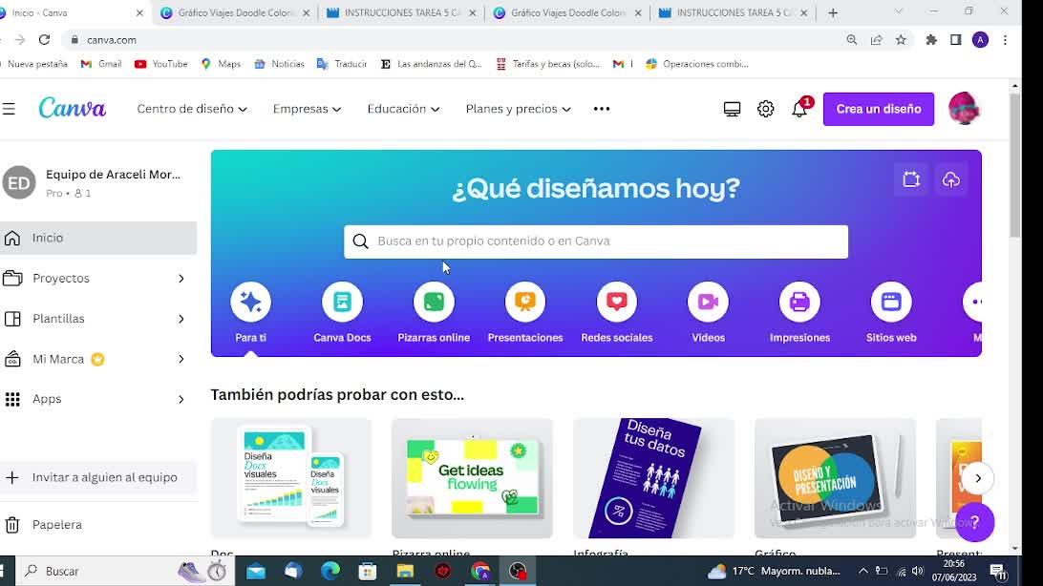Select the Redes sociales category icon
The image size is (1043, 586).
click(617, 302)
